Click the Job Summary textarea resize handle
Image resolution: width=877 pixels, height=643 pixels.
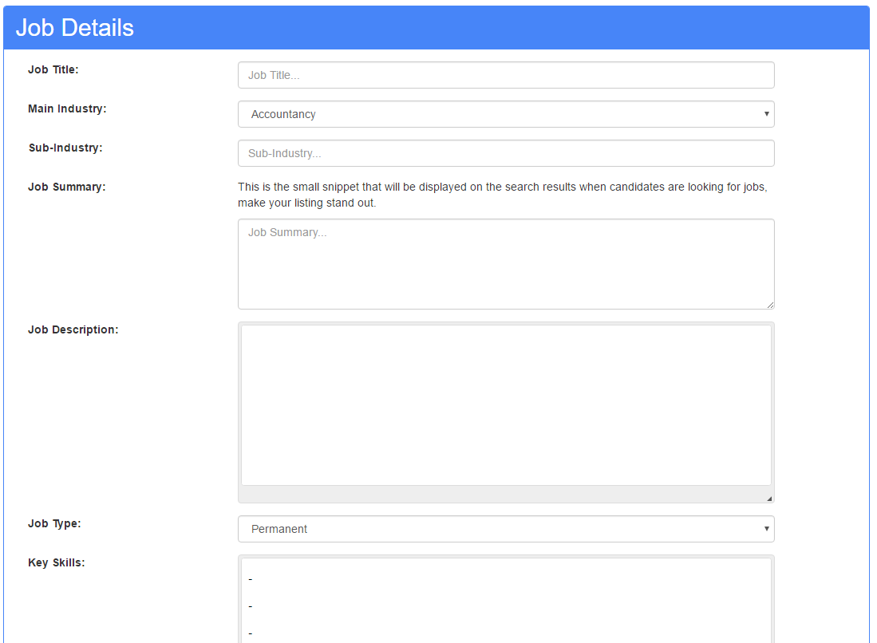tap(770, 305)
